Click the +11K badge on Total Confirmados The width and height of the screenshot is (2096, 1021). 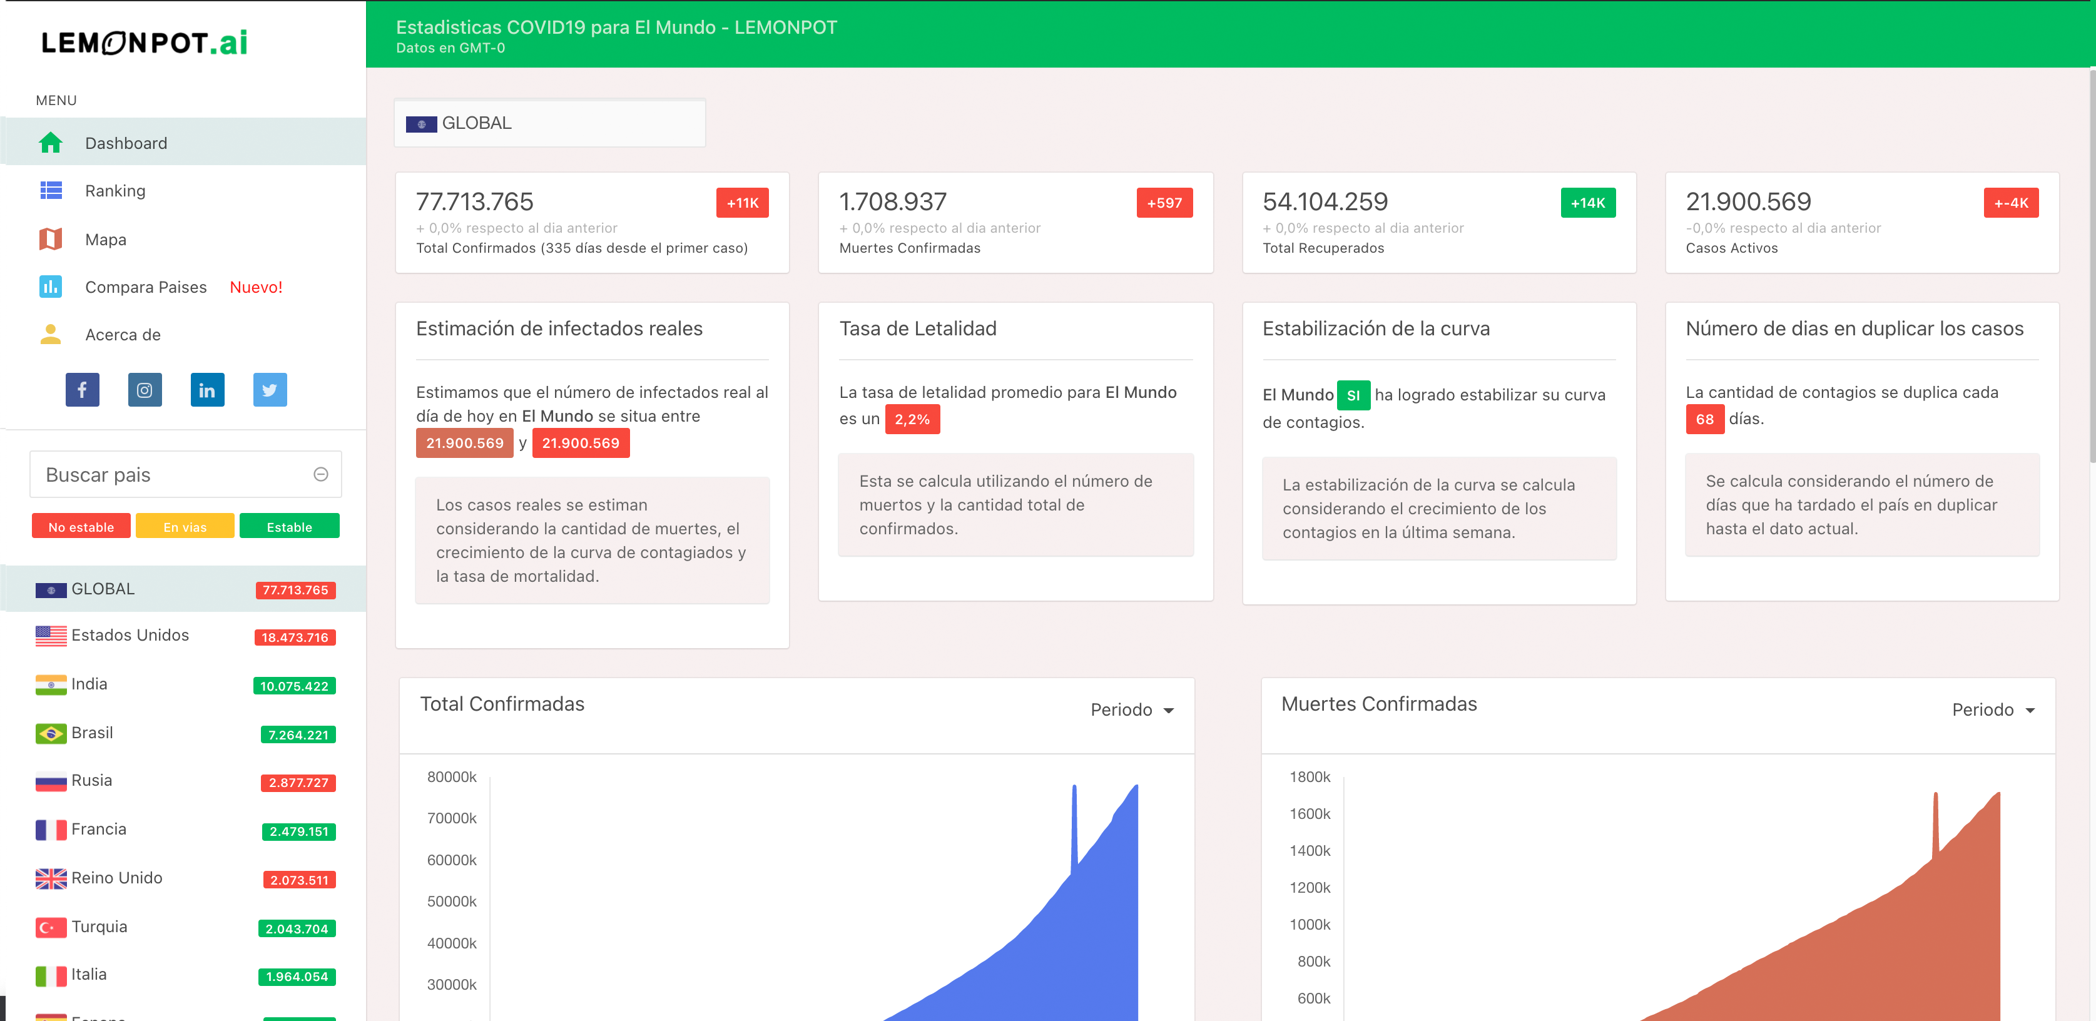(742, 203)
